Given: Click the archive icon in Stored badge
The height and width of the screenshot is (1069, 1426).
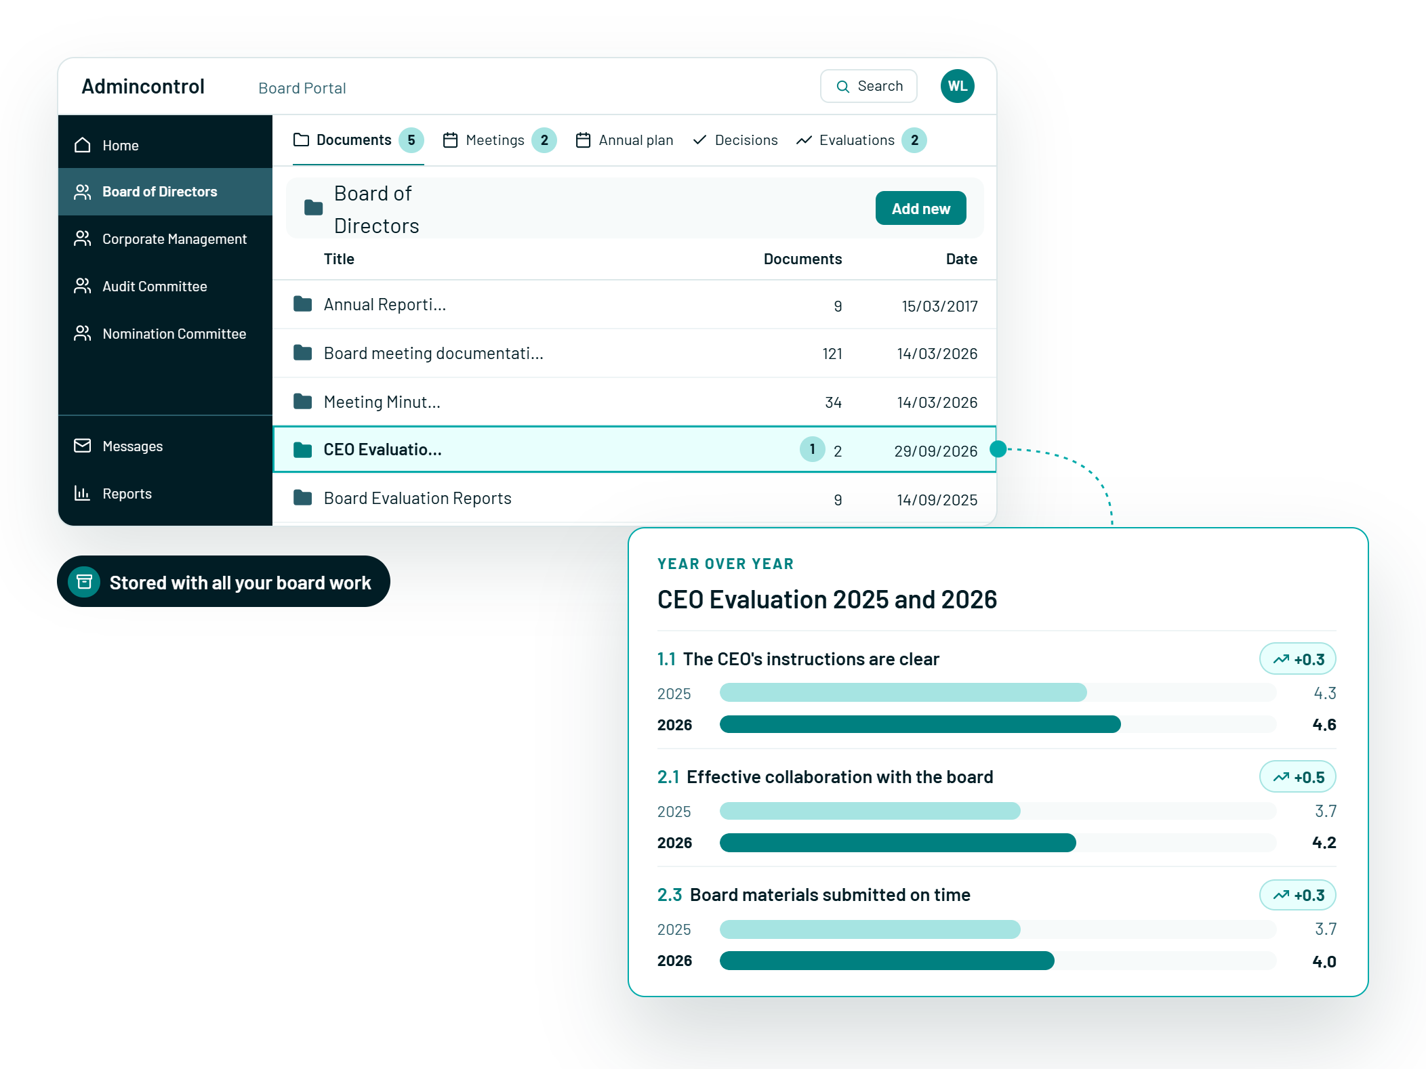Looking at the screenshot, I should 84,582.
